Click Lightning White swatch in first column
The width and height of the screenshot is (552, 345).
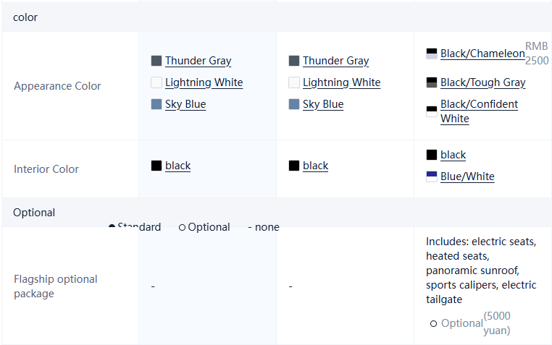pos(156,82)
